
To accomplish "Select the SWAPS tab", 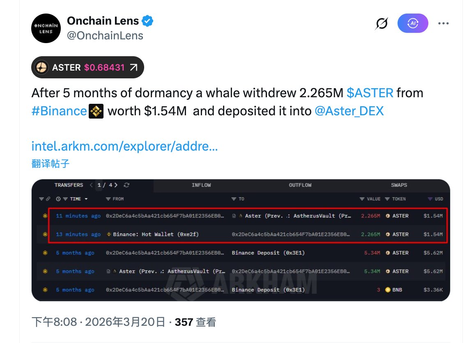I will tap(399, 185).
